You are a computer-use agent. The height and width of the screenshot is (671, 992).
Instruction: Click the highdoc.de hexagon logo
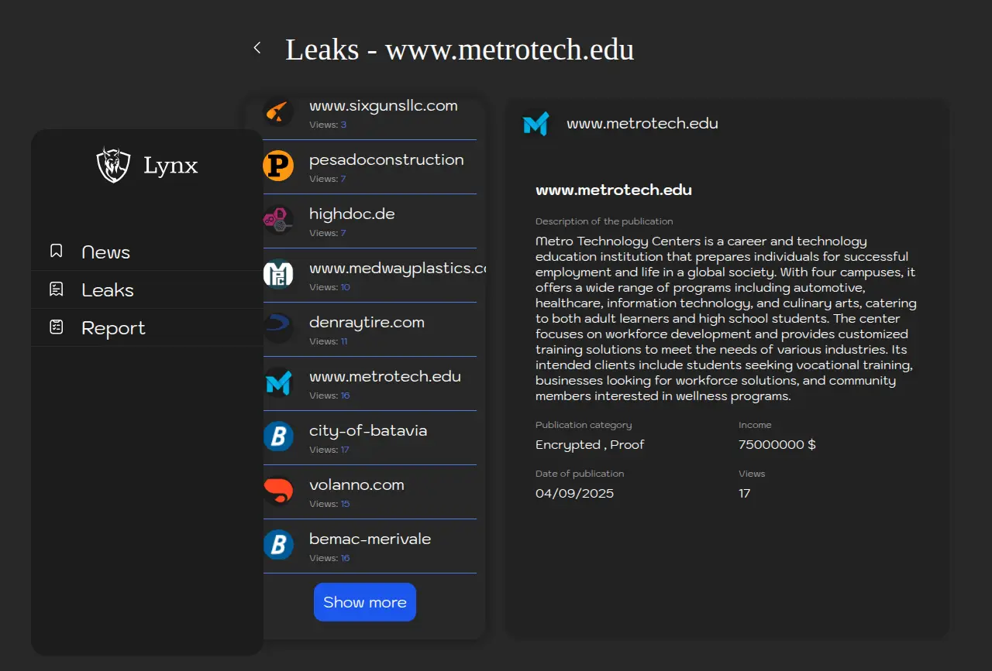[278, 221]
